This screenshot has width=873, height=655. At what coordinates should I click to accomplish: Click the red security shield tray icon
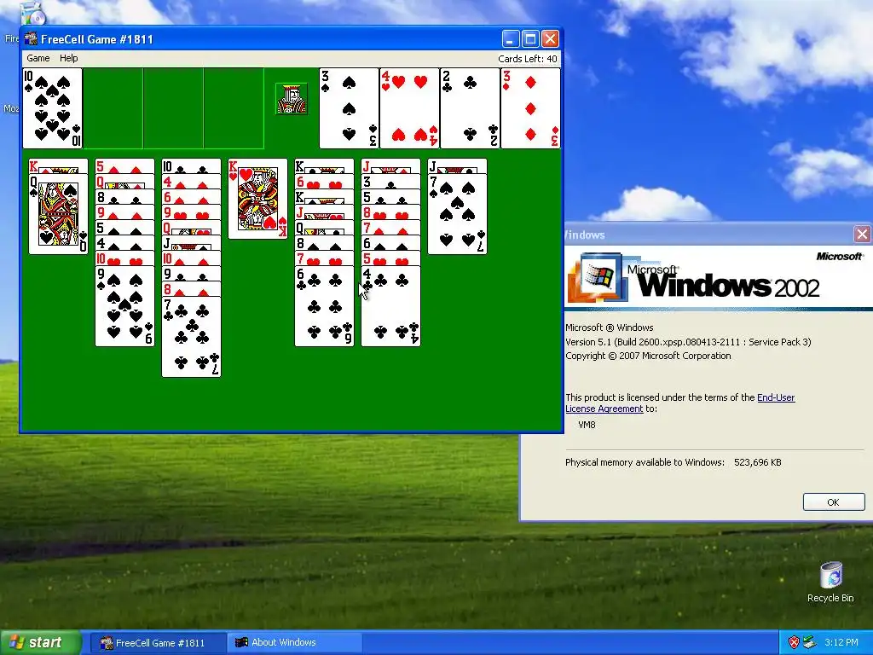(794, 643)
